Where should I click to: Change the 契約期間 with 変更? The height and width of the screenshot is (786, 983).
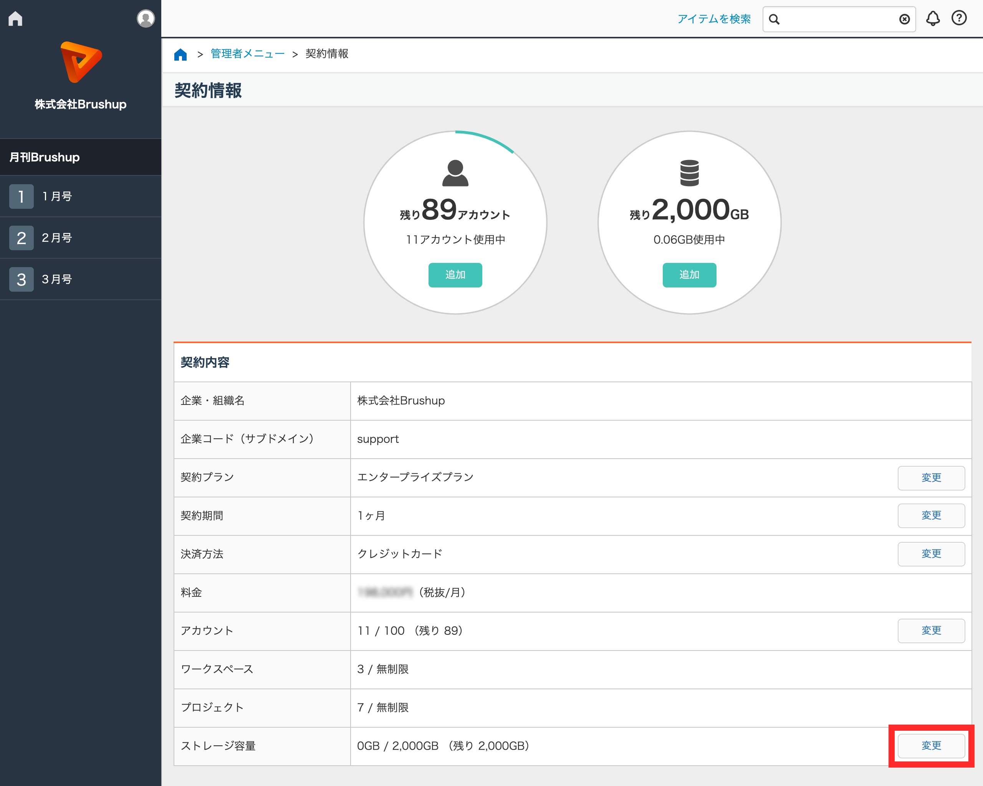[x=931, y=515]
